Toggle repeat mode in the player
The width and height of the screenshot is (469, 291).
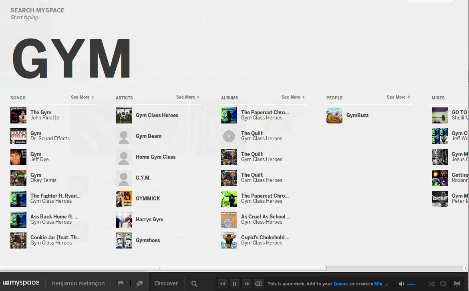[443, 283]
